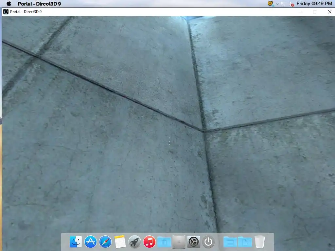Open the Apple menu logo

click(x=9, y=3)
